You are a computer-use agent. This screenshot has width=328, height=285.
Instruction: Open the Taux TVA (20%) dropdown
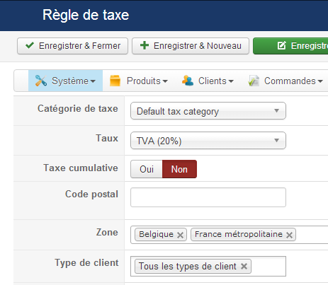pyautogui.click(x=208, y=141)
